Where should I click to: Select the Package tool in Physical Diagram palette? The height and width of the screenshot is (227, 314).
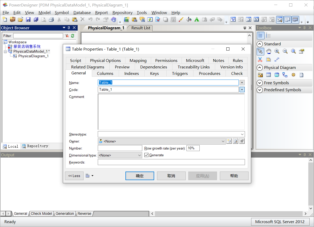pos(260,75)
